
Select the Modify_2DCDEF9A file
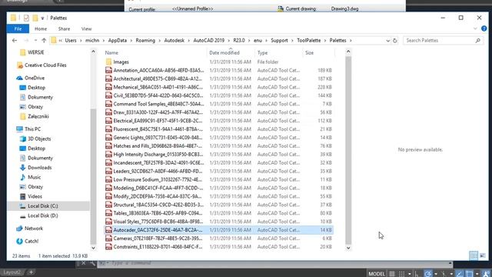(218, 196)
